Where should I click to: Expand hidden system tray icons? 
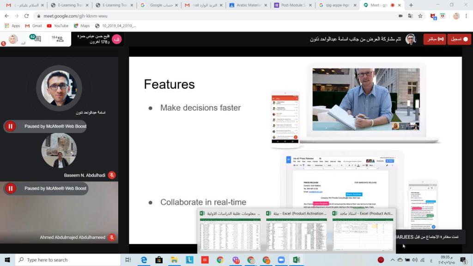click(392, 260)
